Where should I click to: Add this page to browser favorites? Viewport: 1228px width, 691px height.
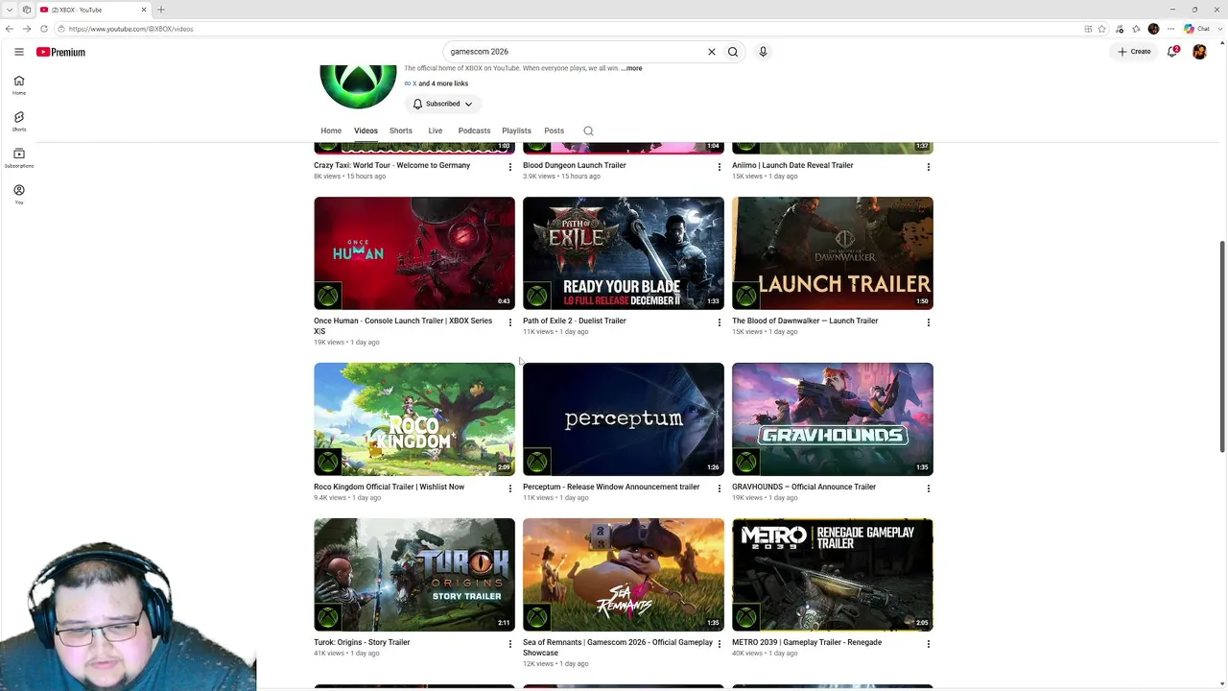pyautogui.click(x=1102, y=29)
